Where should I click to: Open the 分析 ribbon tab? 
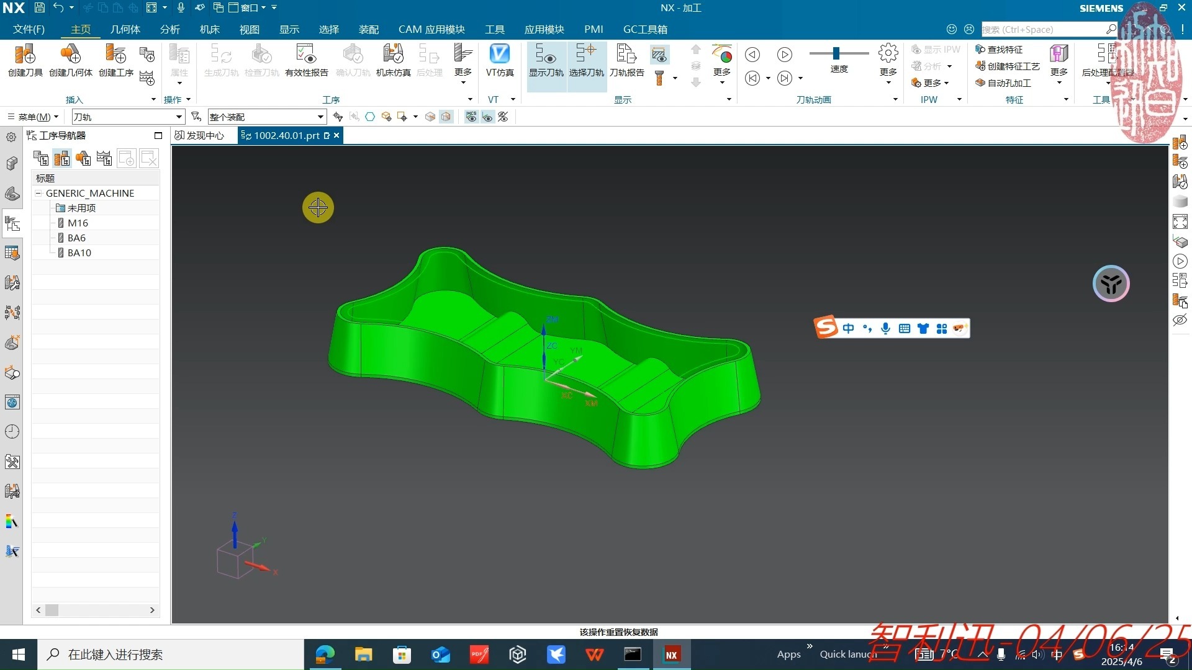tap(169, 29)
